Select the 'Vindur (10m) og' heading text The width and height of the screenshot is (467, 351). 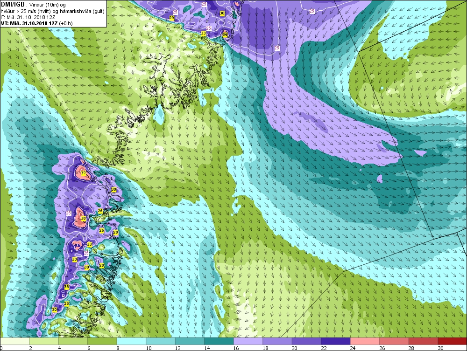tap(48, 5)
